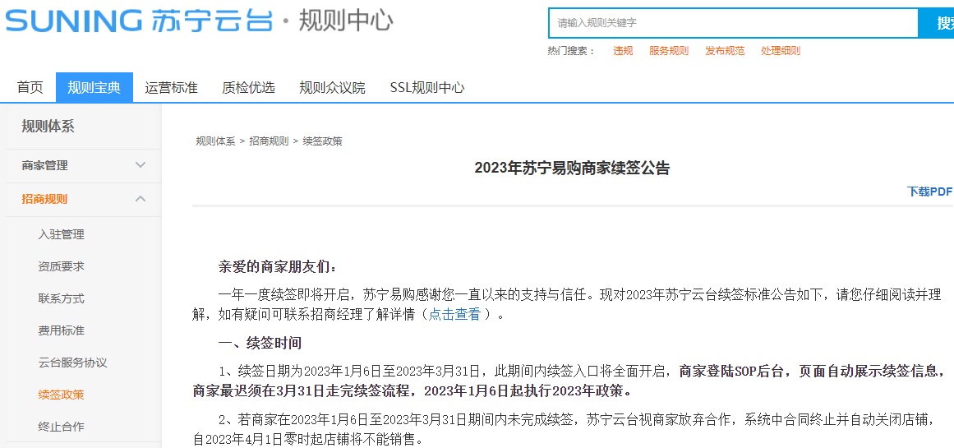Click the 招商规则 sidebar heading
This screenshot has width=954, height=448.
click(x=45, y=198)
